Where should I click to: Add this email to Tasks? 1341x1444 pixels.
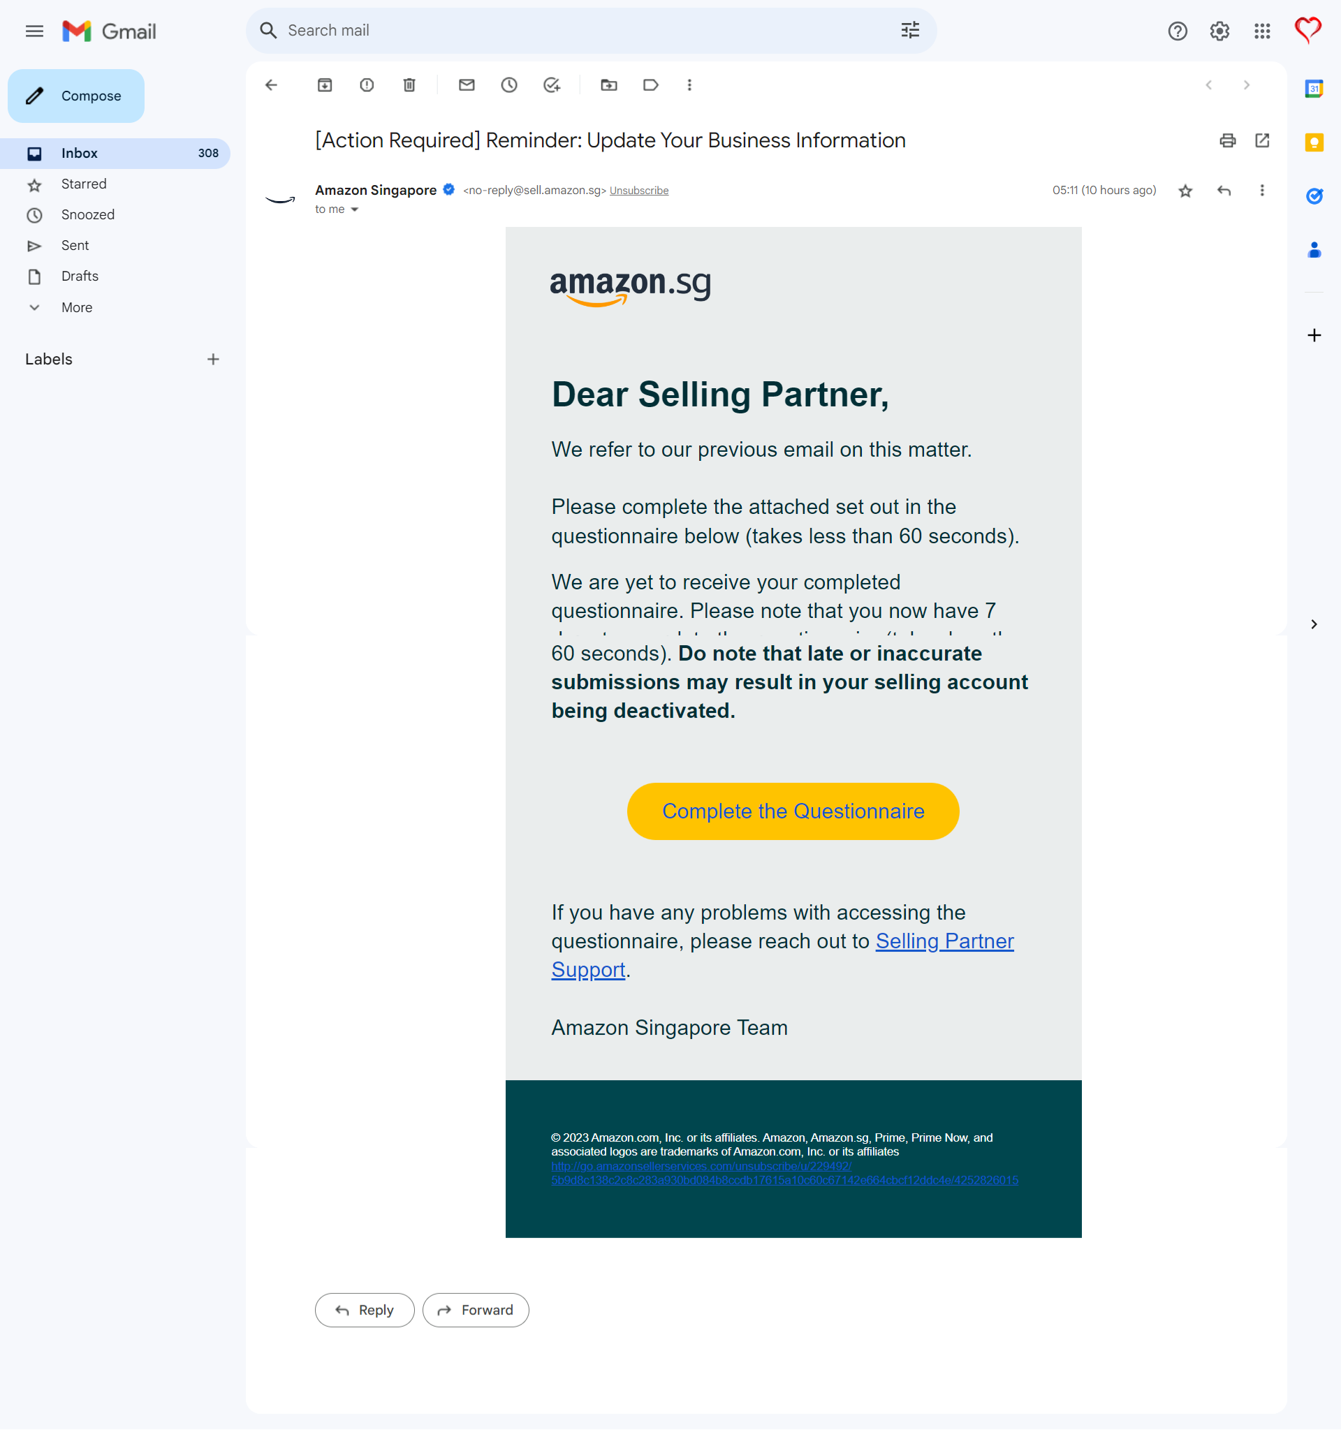pyautogui.click(x=552, y=85)
